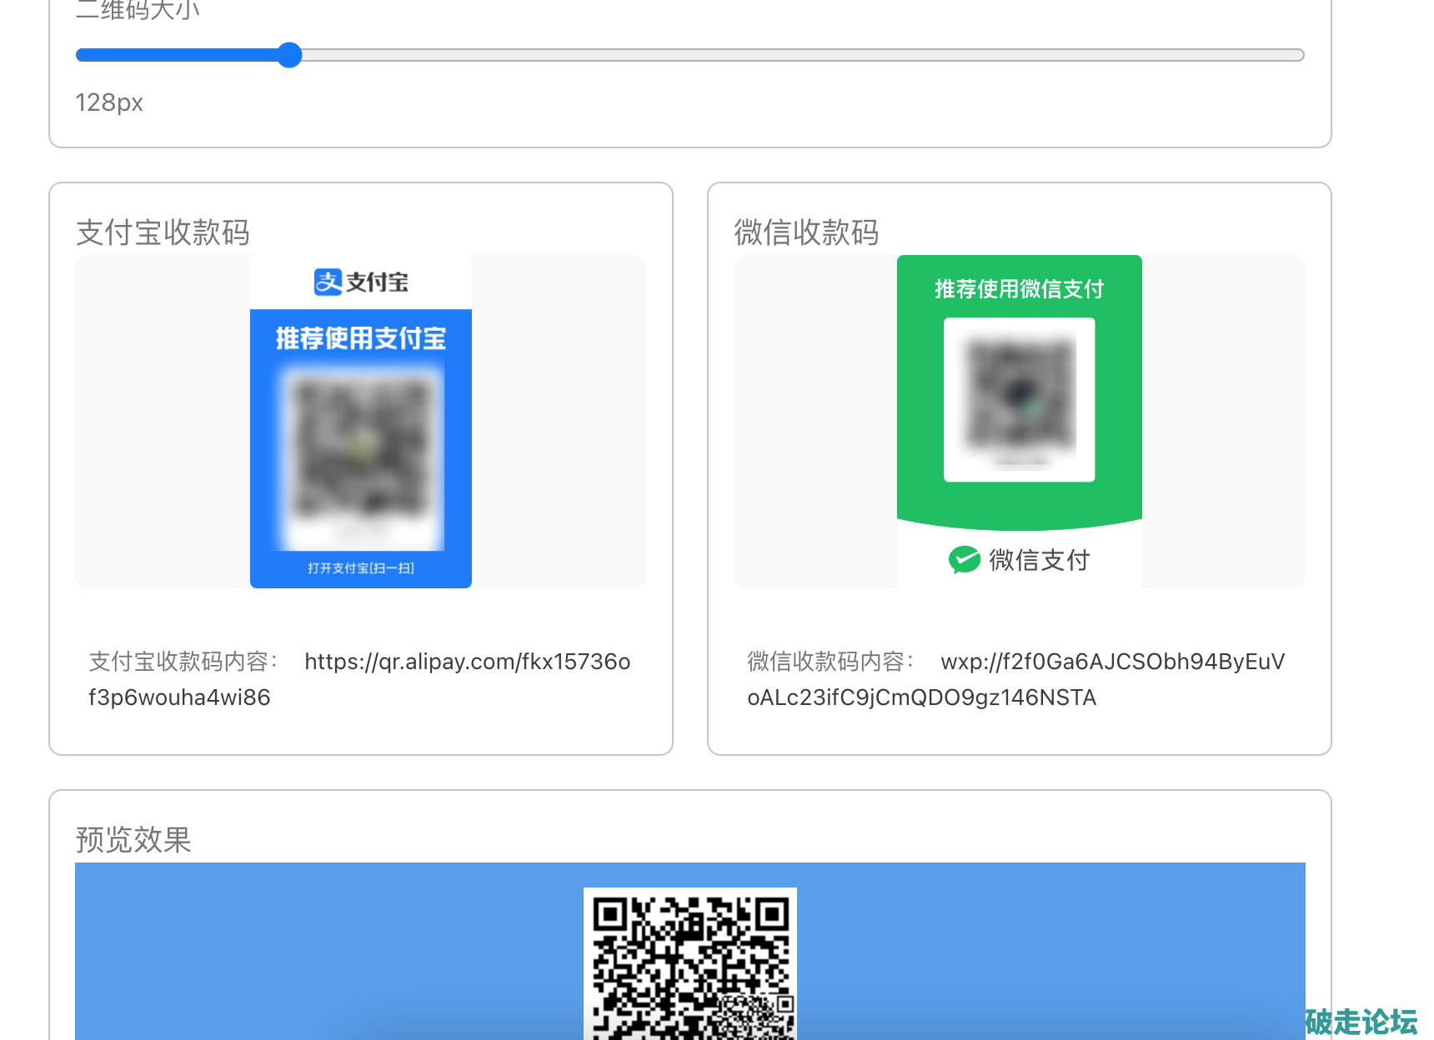Click the blue Alipay logo icon
The height and width of the screenshot is (1040, 1434).
328,282
